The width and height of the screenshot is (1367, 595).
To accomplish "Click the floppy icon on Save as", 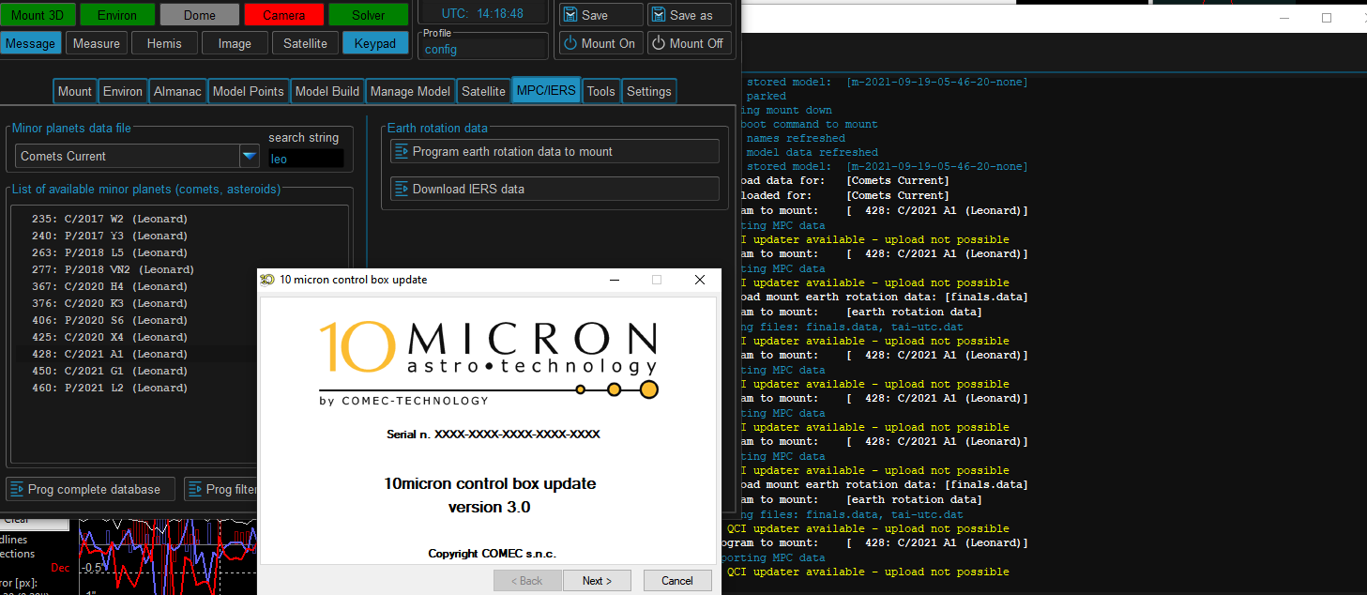I will pyautogui.click(x=659, y=15).
